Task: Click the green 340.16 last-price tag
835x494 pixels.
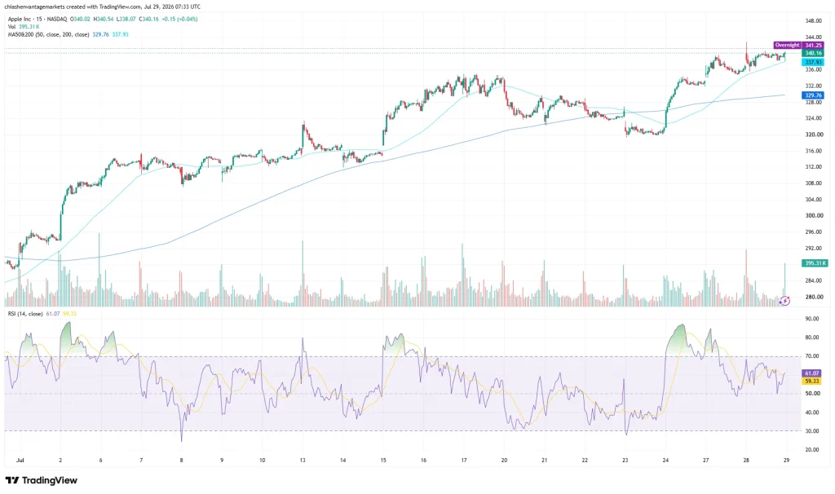Action: [813, 53]
